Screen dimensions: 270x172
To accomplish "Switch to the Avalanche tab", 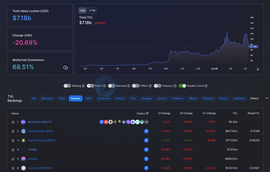I will (104, 98).
